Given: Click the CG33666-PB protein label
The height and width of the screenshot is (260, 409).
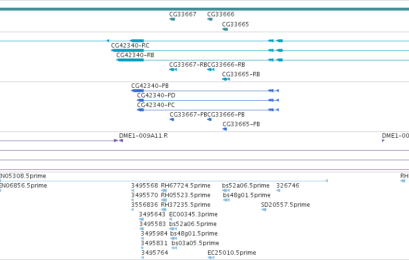Looking at the screenshot, I should (226, 115).
